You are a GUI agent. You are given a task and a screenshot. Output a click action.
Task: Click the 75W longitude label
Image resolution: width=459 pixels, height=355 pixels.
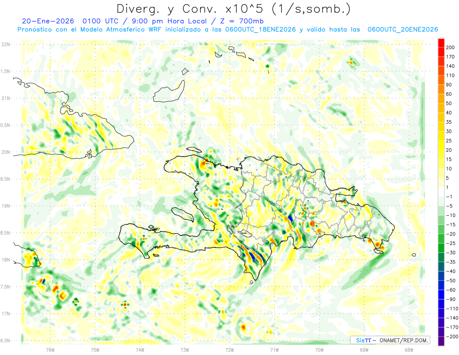click(x=95, y=350)
